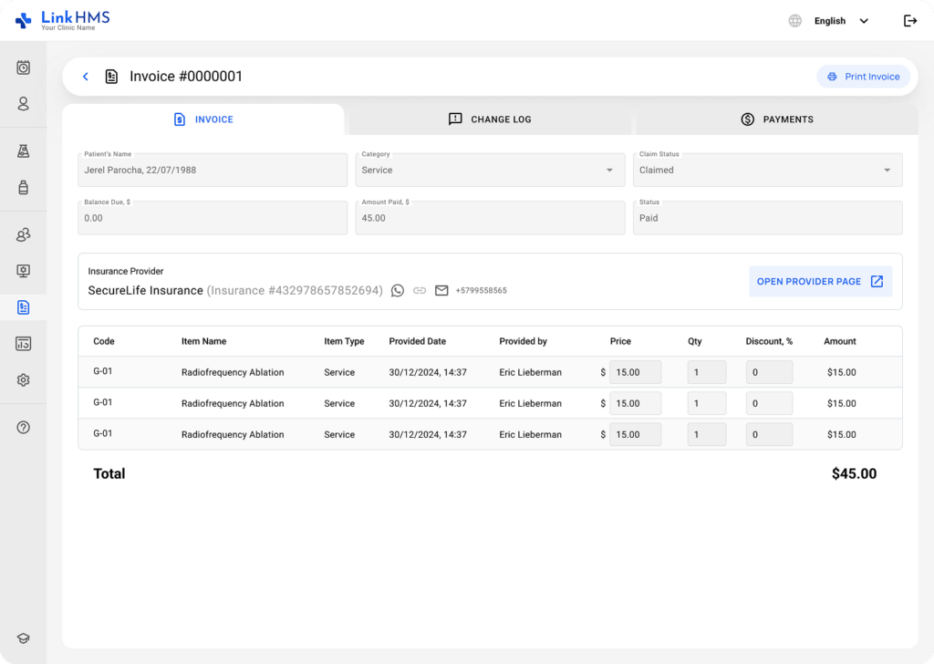Click the Insurance #432978657852694 text
Viewport: 934px width, 664px height.
[295, 291]
